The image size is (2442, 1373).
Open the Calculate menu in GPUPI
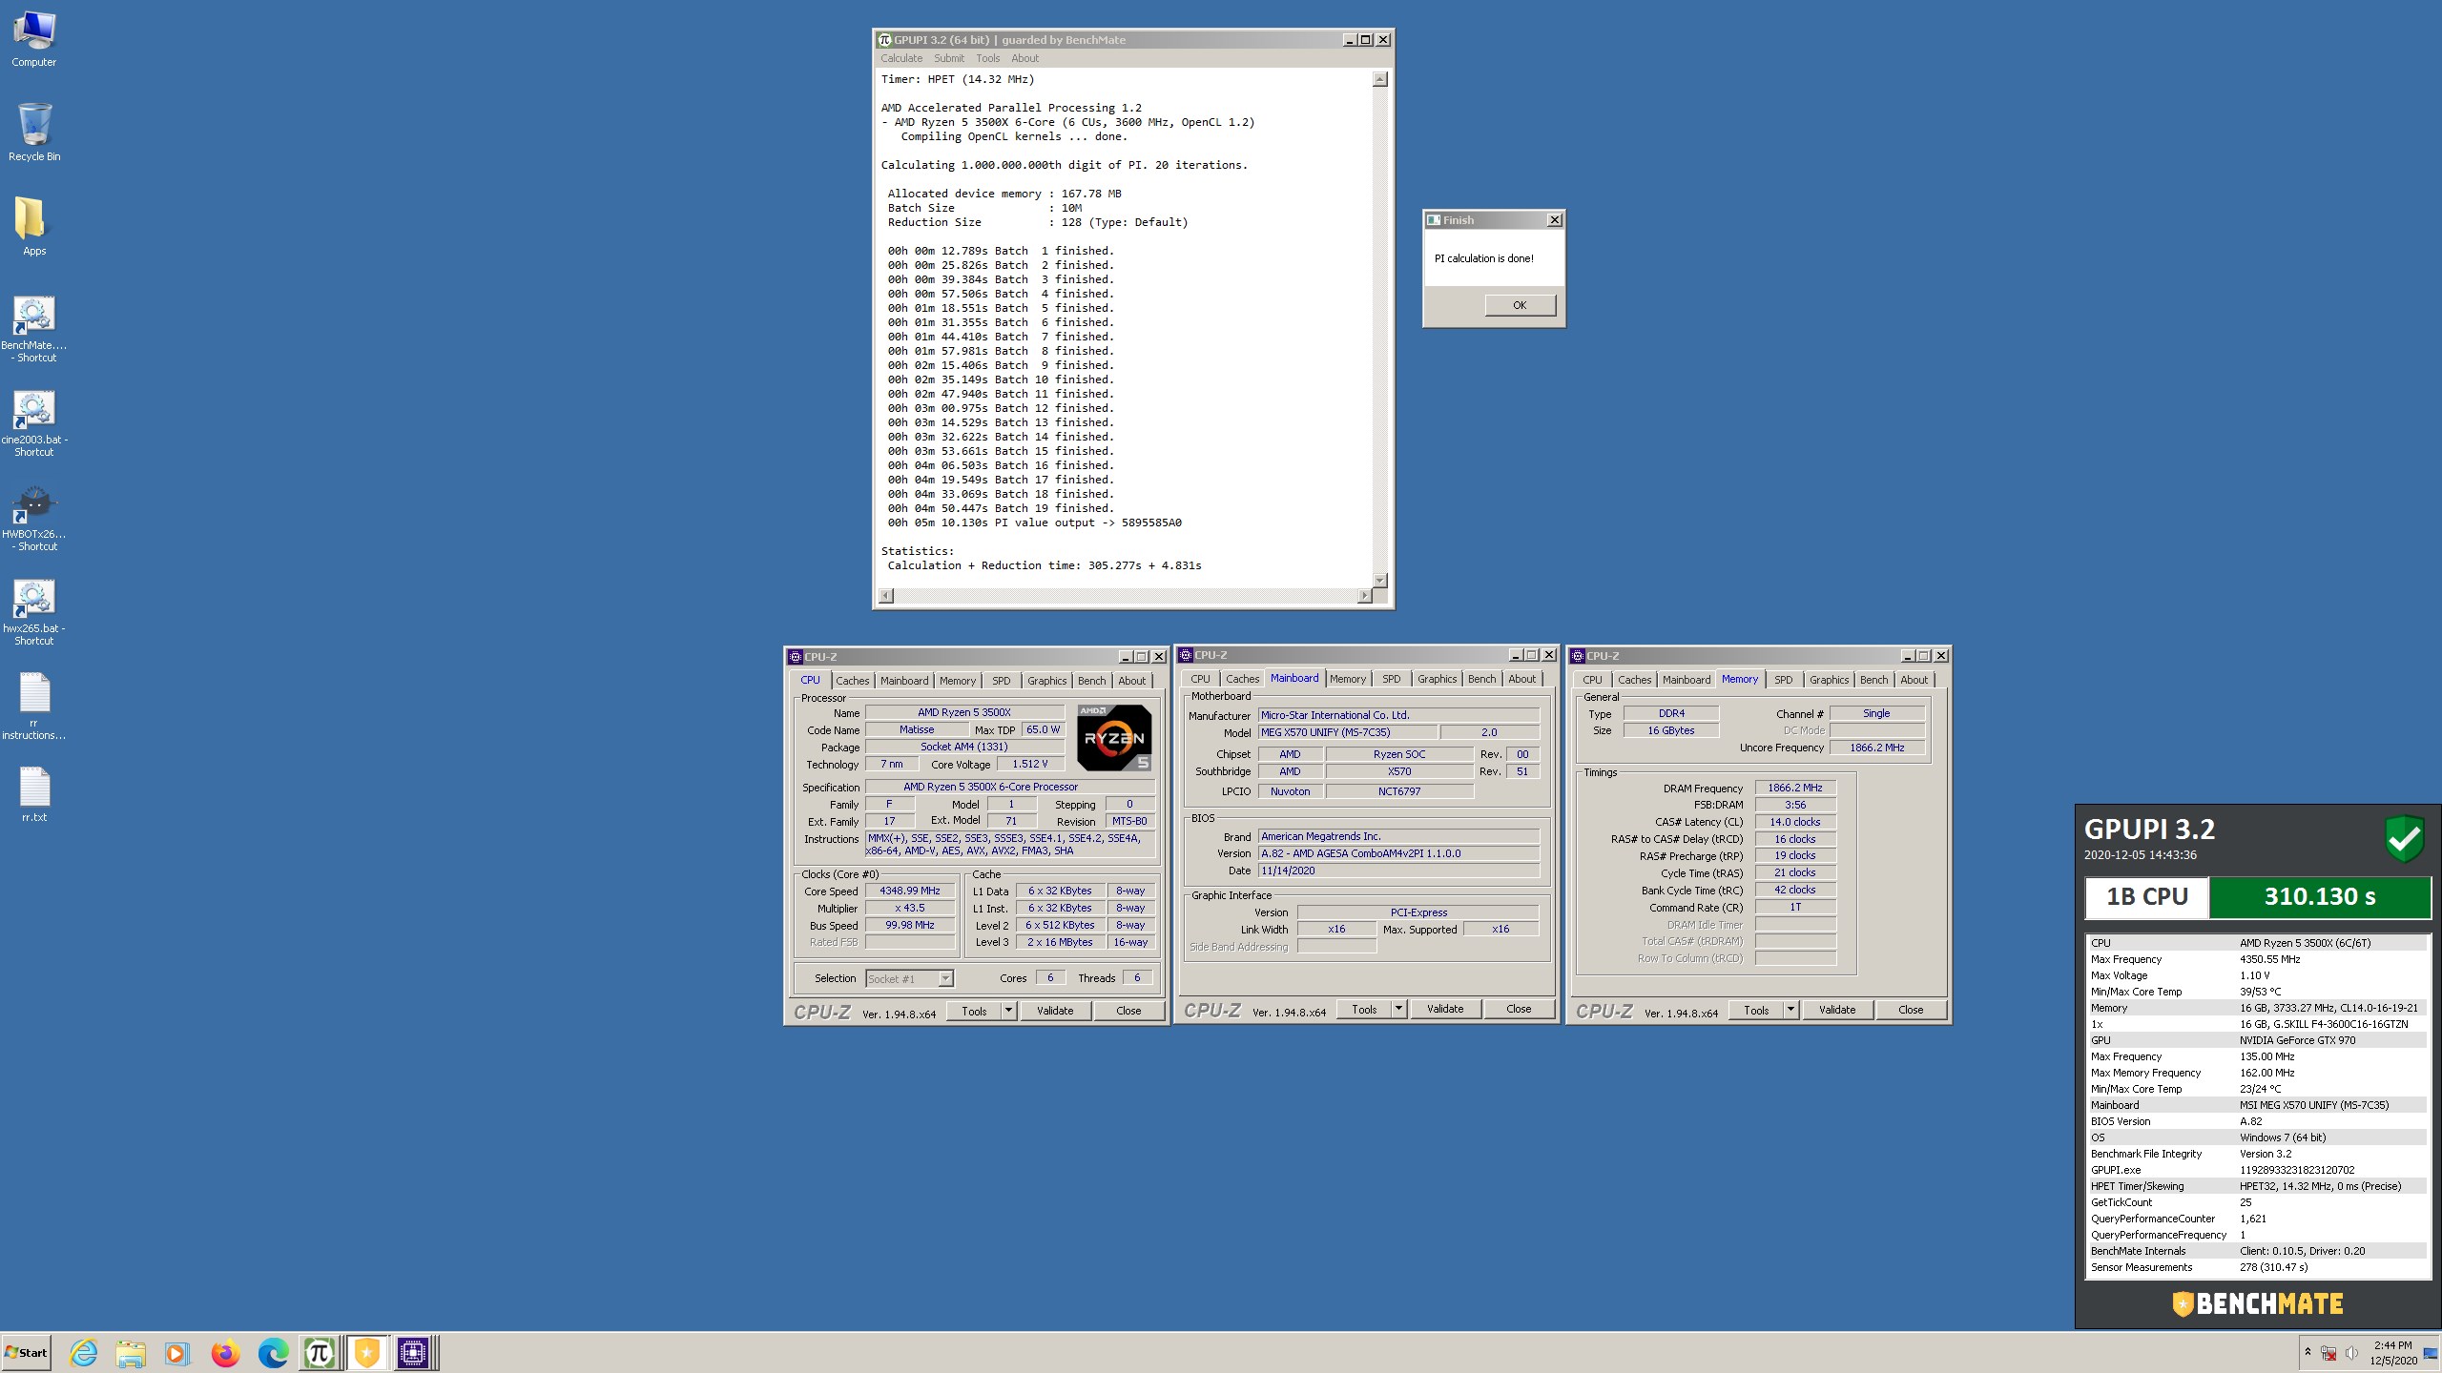tap(901, 58)
